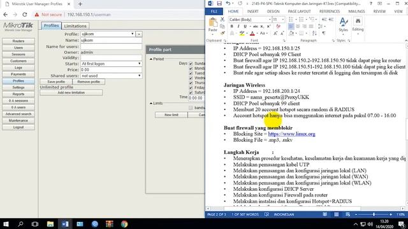
Task: Select the Profiles tab in User Manager
Action: click(x=51, y=25)
